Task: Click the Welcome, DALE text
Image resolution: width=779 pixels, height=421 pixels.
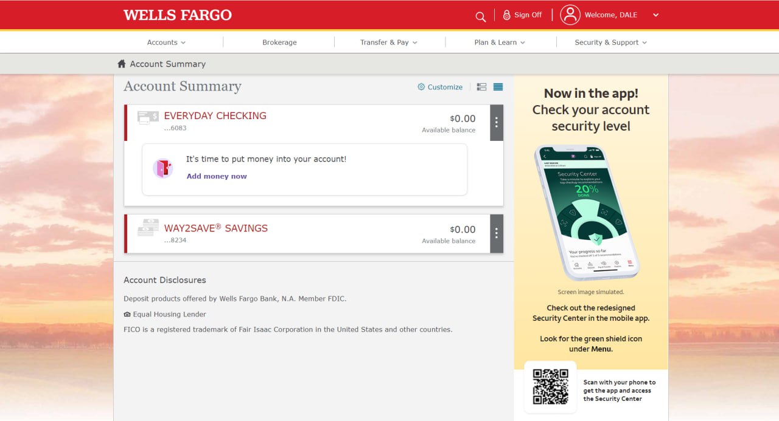Action: [611, 15]
